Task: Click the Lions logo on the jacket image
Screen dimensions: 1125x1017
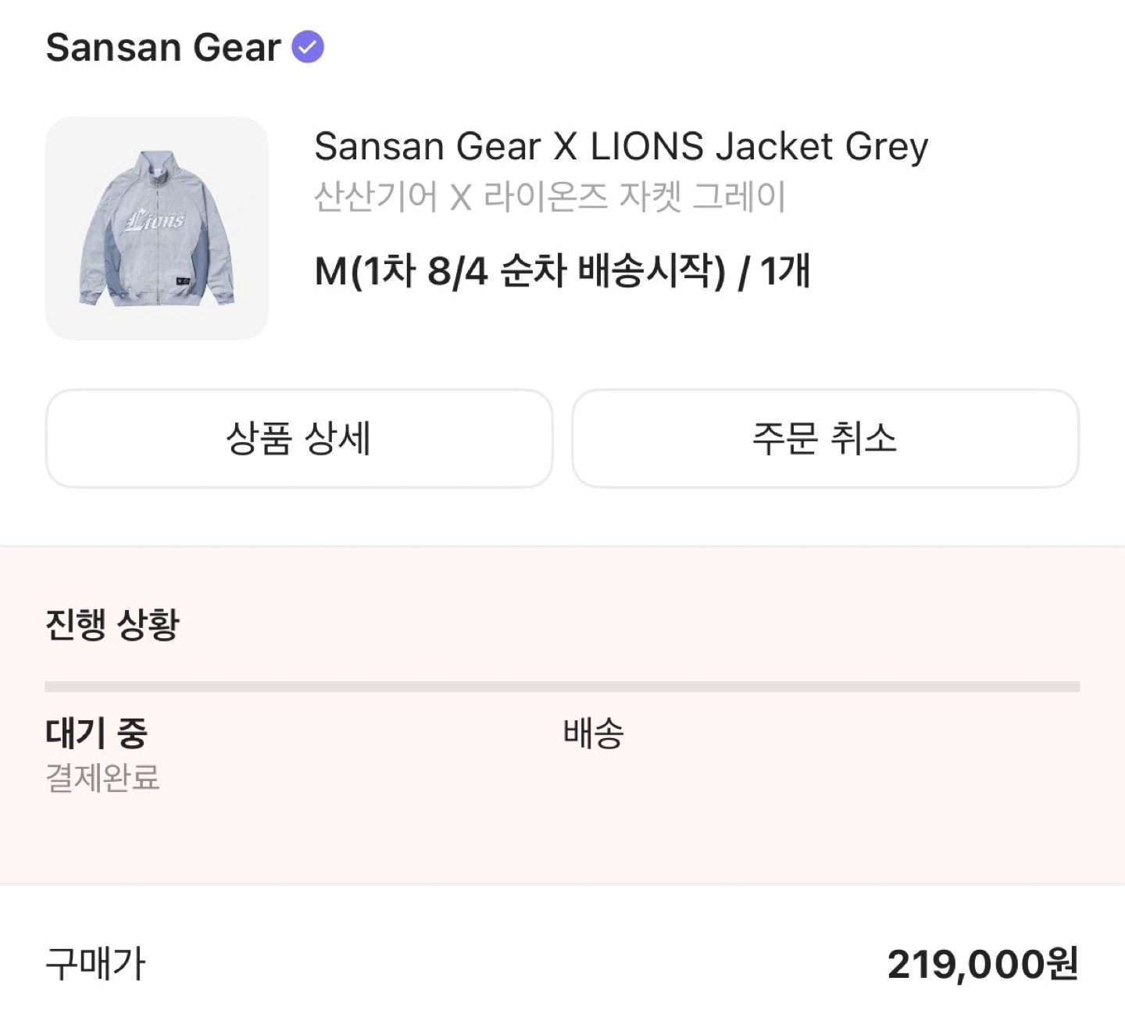Action: [x=154, y=220]
